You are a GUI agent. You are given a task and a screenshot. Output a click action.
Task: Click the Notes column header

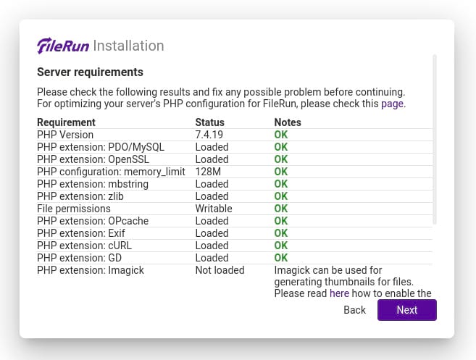pyautogui.click(x=288, y=122)
